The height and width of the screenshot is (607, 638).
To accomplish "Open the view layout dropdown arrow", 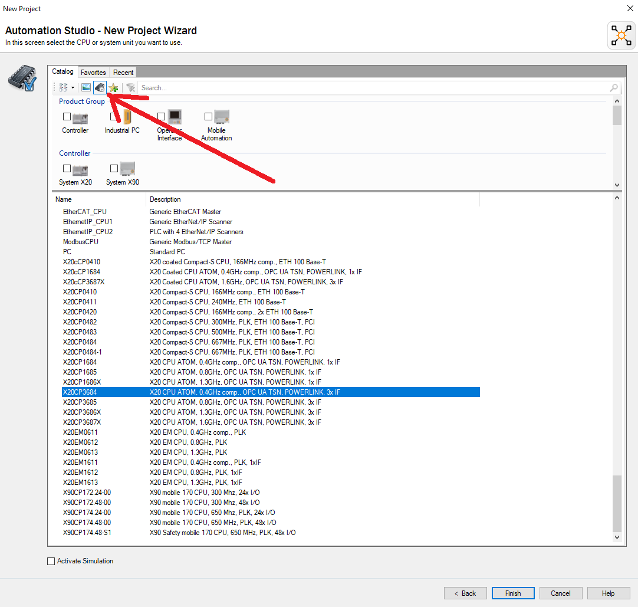I will click(73, 87).
